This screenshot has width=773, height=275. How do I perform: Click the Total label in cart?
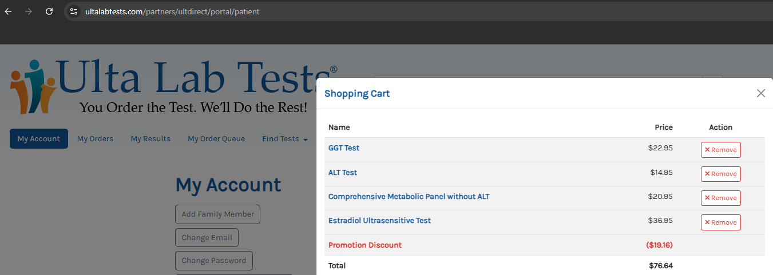[337, 266]
